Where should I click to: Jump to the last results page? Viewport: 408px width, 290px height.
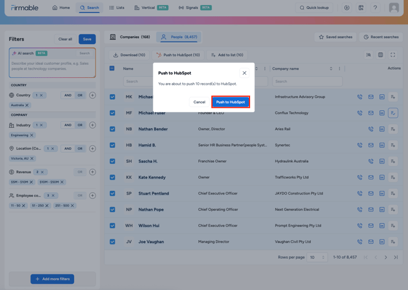(396, 257)
